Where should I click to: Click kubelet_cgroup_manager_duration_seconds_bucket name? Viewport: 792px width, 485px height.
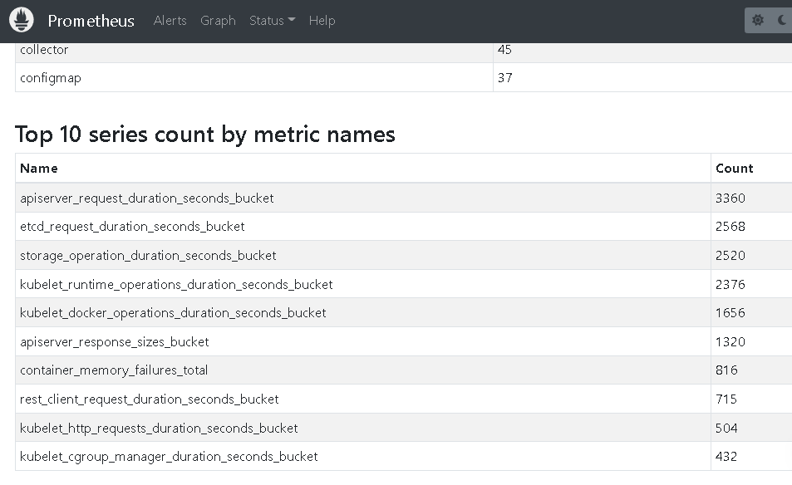(169, 456)
